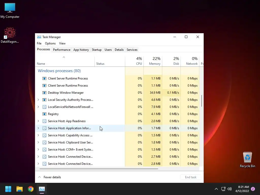260x195 pixels.
Task: Open the notification count badge
Action: 253,189
